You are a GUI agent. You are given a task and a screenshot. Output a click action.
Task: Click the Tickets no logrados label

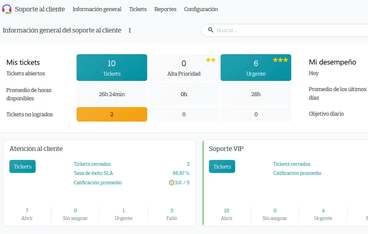(29, 114)
